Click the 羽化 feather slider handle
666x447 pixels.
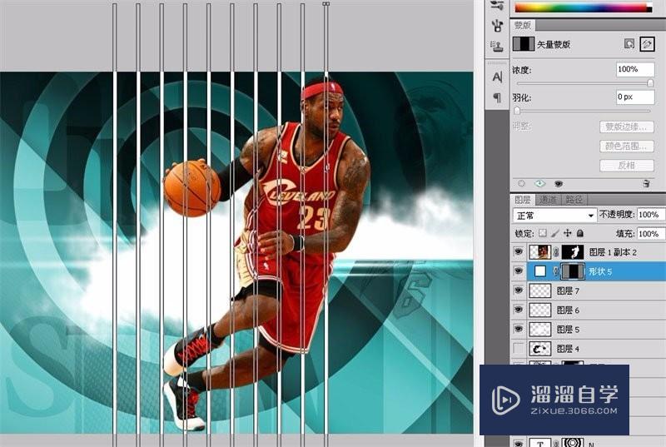point(517,111)
